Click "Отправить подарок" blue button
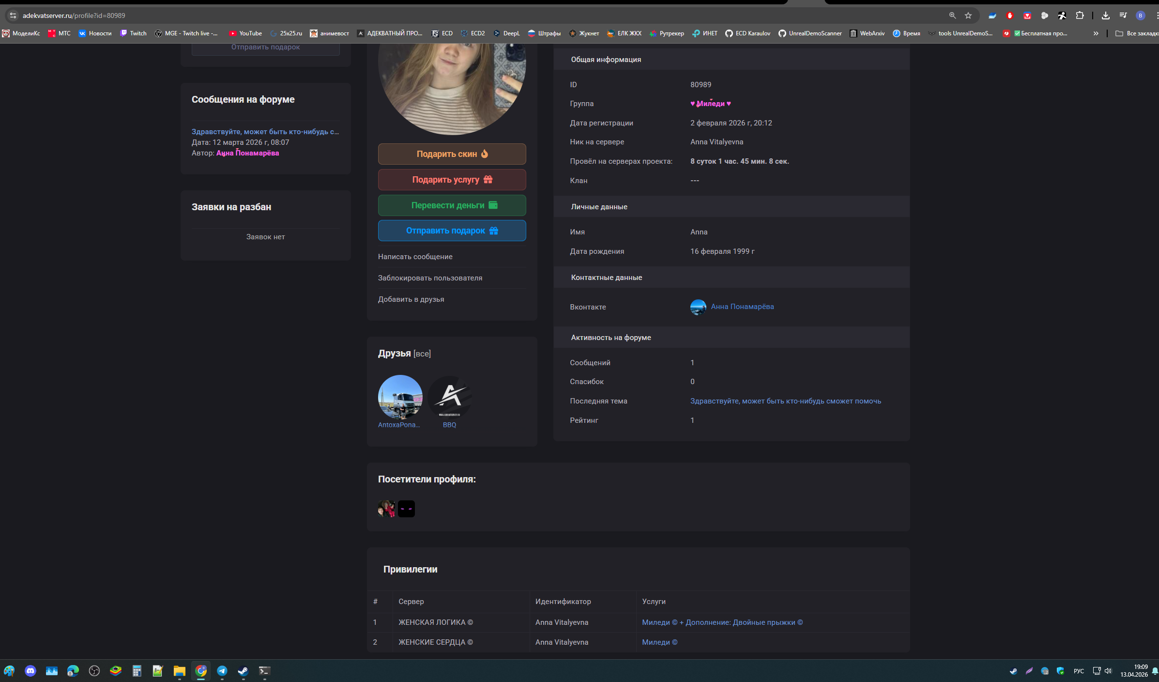Image resolution: width=1159 pixels, height=682 pixels. [x=452, y=231]
